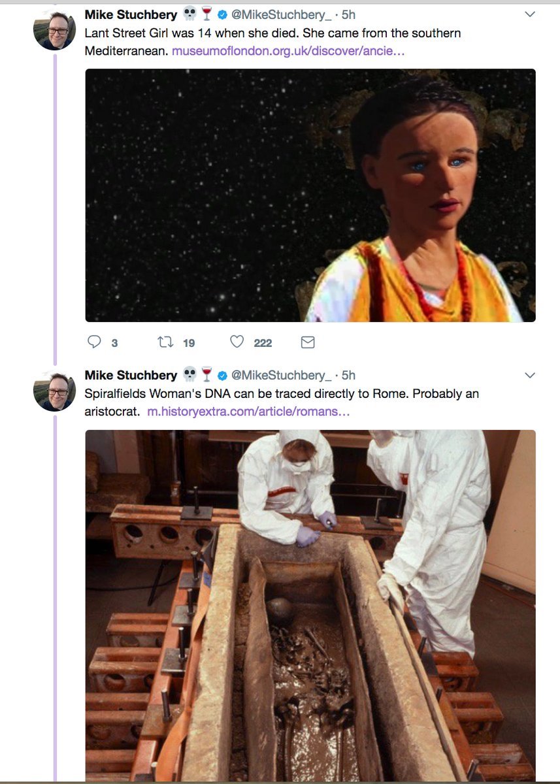The image size is (560, 784).
Task: Click verified badge on the Spiralfields Woman tweet
Action: 223,376
